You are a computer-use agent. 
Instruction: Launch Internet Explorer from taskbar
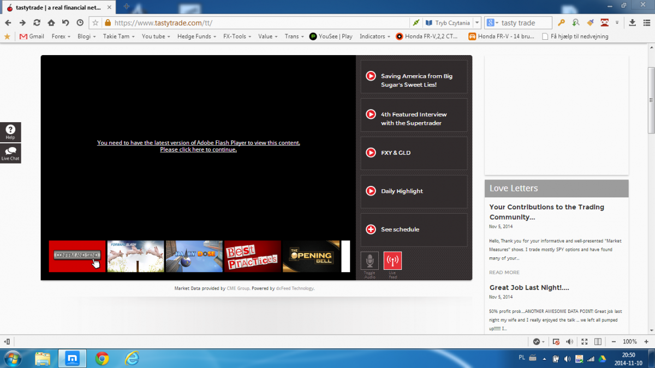[x=131, y=358]
